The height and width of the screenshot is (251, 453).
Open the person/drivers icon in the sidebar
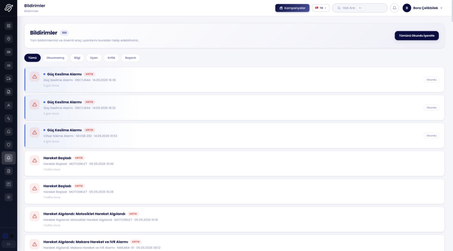click(9, 105)
